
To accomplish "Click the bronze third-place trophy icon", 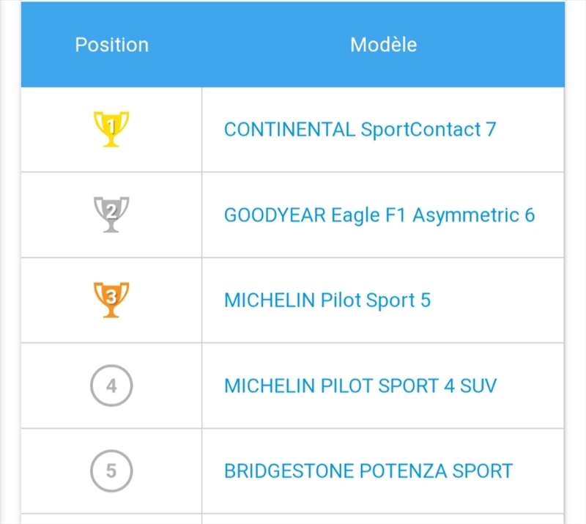I will coord(111,300).
